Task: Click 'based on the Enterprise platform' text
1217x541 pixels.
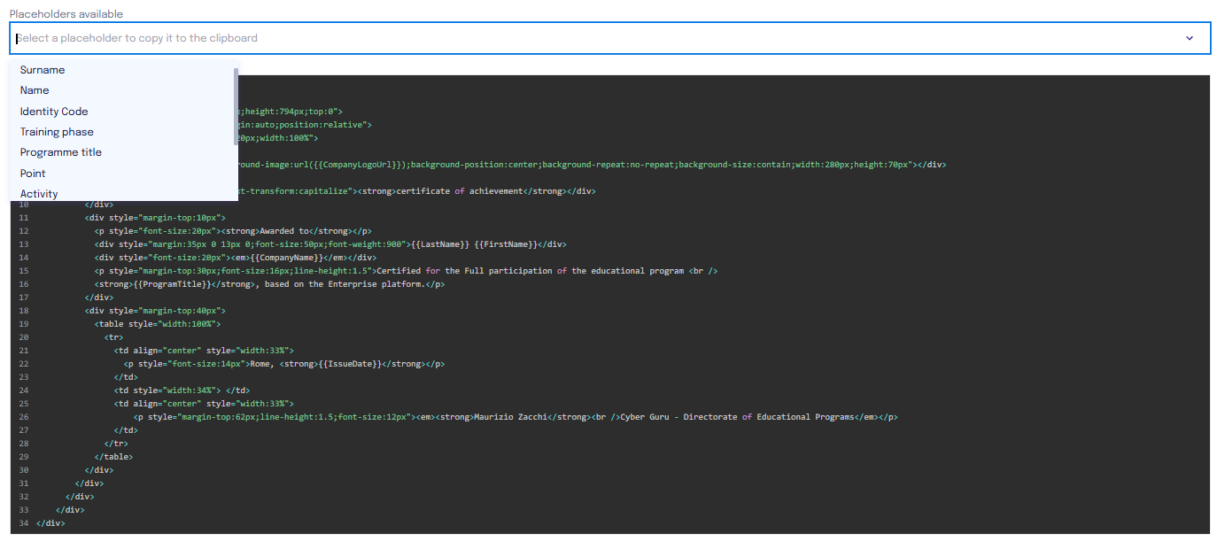Action: coord(343,284)
